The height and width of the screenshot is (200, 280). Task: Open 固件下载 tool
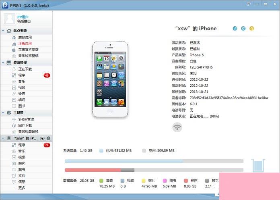[25, 125]
